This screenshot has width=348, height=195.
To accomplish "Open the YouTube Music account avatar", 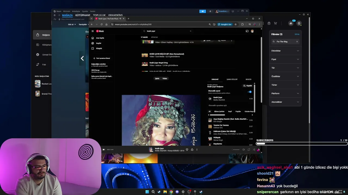I will pyautogui.click(x=252, y=31).
